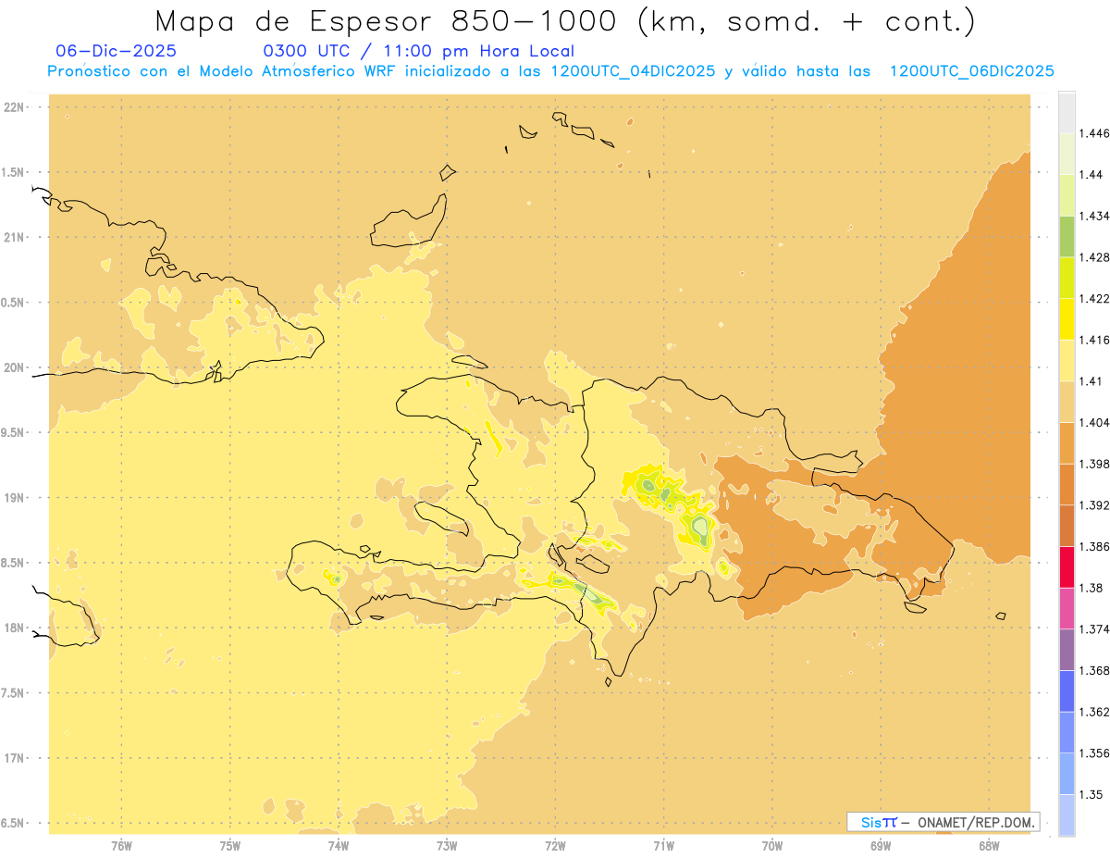Click the '70W' longitude label

click(772, 845)
